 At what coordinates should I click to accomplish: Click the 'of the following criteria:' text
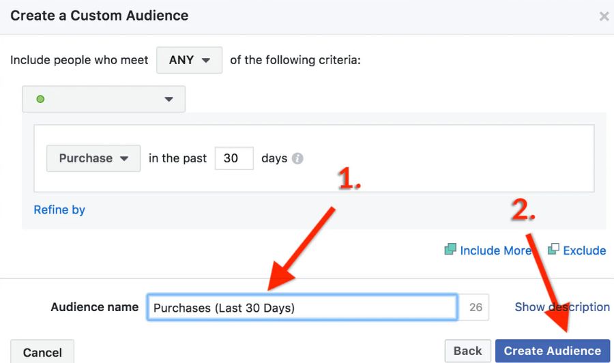click(295, 60)
